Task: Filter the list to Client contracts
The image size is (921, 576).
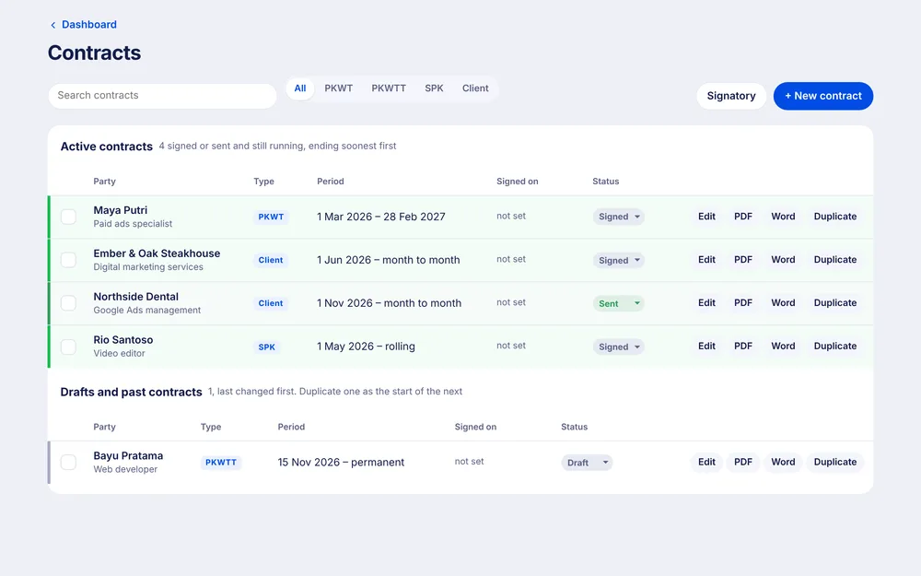Action: click(x=475, y=88)
